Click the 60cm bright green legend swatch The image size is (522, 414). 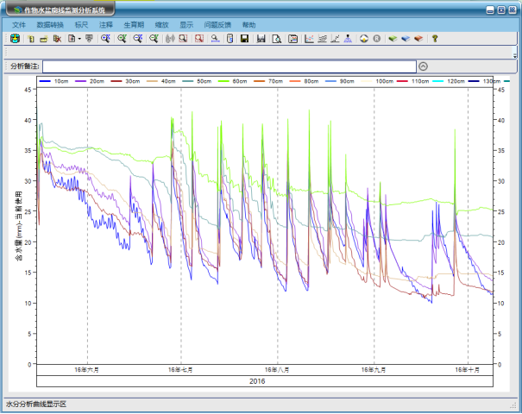pyautogui.click(x=223, y=81)
